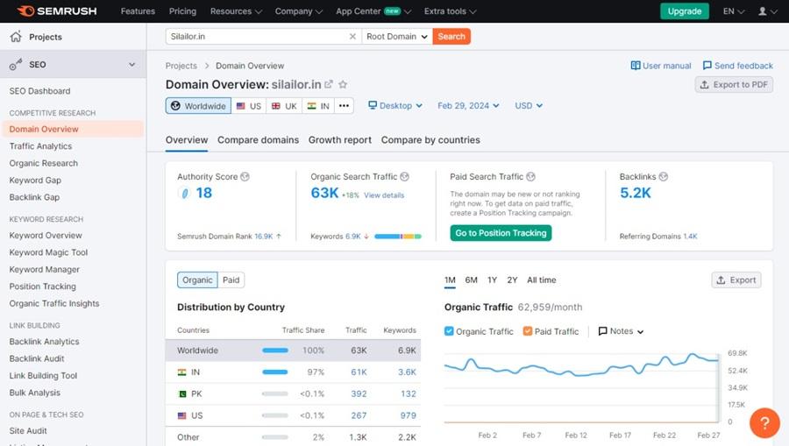Image resolution: width=789 pixels, height=446 pixels.
Task: Open View details link
Action: coord(384,195)
